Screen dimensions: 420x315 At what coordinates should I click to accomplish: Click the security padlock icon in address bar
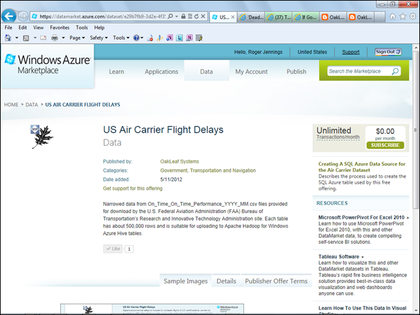coord(183,16)
